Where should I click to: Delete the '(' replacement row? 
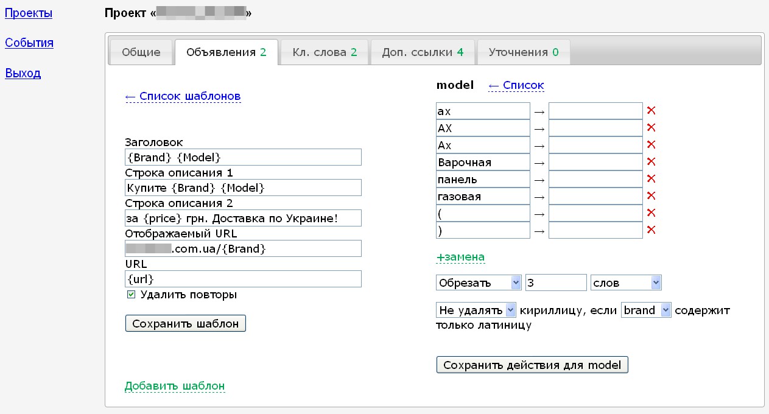tap(651, 213)
